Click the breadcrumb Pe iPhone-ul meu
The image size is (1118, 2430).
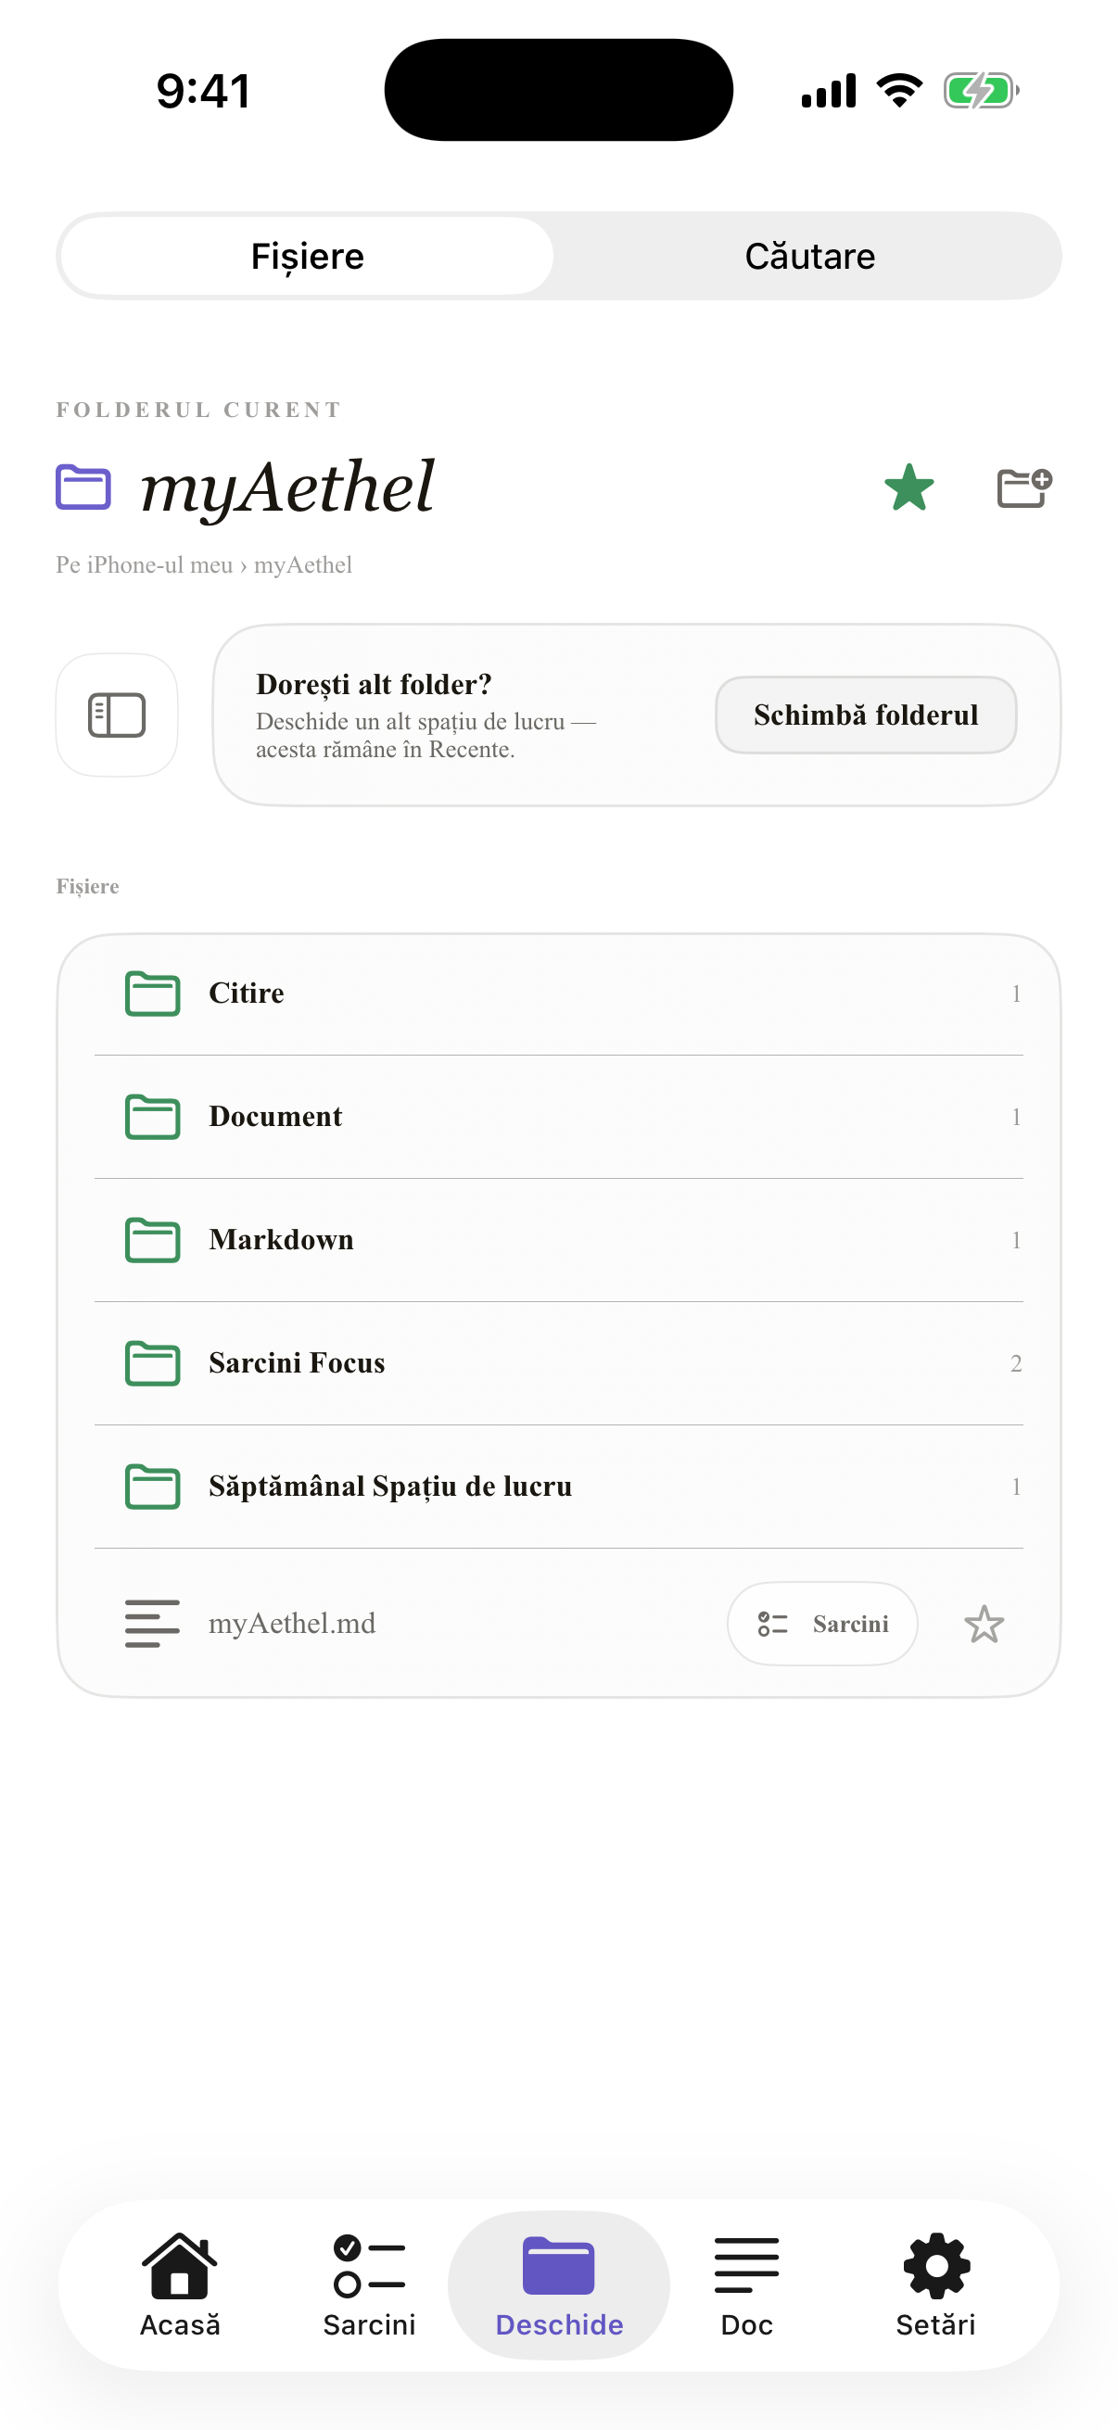[x=145, y=565]
